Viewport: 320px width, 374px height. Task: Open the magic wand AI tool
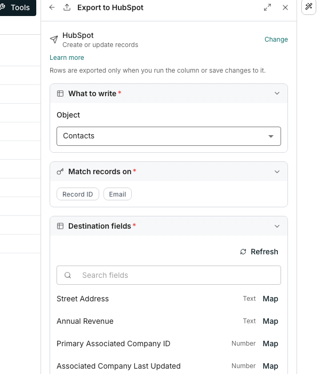click(309, 6)
